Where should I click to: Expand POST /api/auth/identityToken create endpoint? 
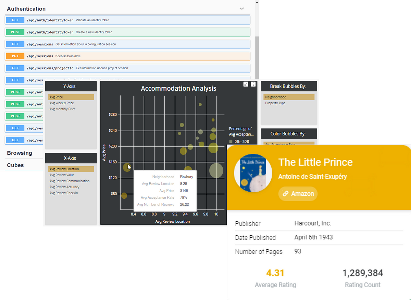(127, 32)
